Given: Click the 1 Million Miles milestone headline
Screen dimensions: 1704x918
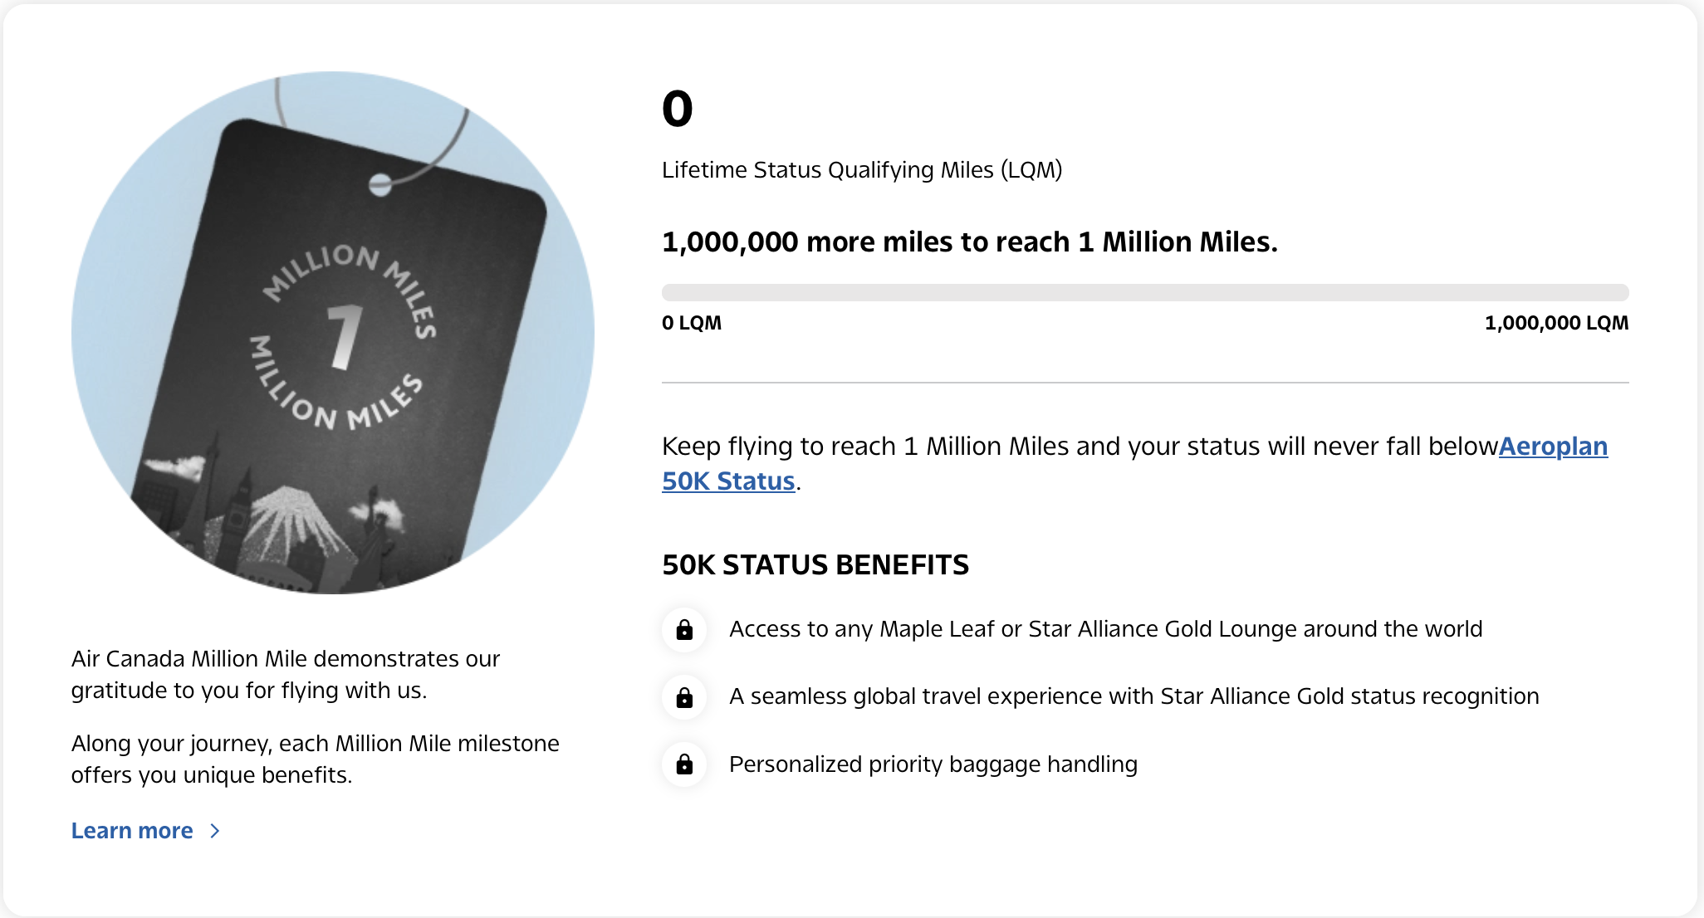Looking at the screenshot, I should (969, 242).
